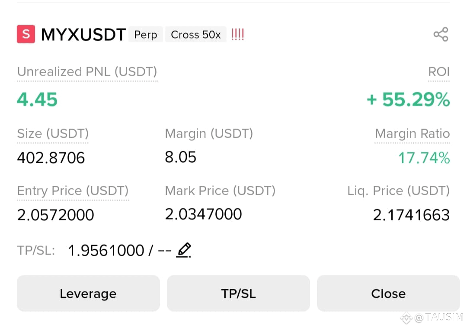Click the pencil edit icon beside TP/SL
This screenshot has width=467, height=329.
(x=183, y=250)
